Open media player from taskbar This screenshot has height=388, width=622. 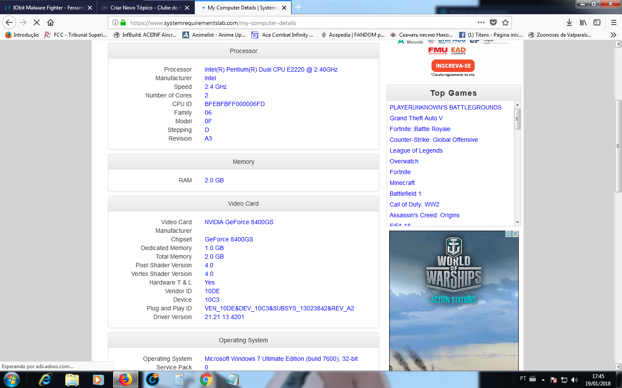pyautogui.click(x=98, y=380)
